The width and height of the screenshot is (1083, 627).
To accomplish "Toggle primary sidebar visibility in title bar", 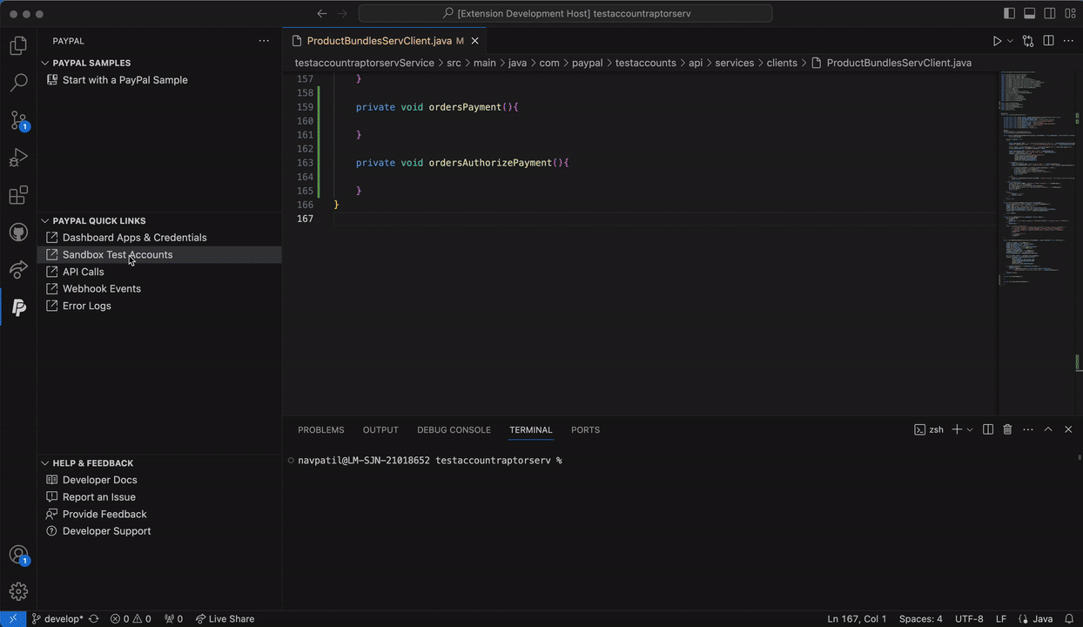I will tap(1009, 14).
